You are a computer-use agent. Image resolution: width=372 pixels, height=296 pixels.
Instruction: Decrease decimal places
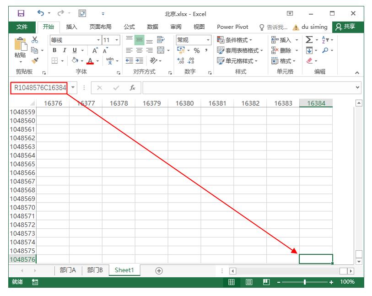click(191, 61)
